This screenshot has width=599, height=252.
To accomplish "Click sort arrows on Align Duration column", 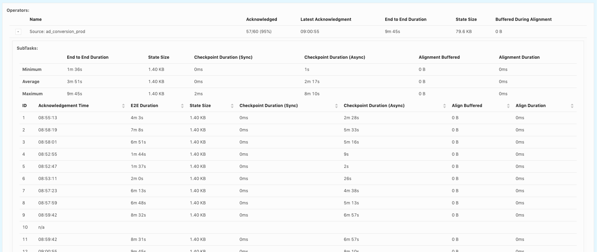I will click(x=572, y=106).
